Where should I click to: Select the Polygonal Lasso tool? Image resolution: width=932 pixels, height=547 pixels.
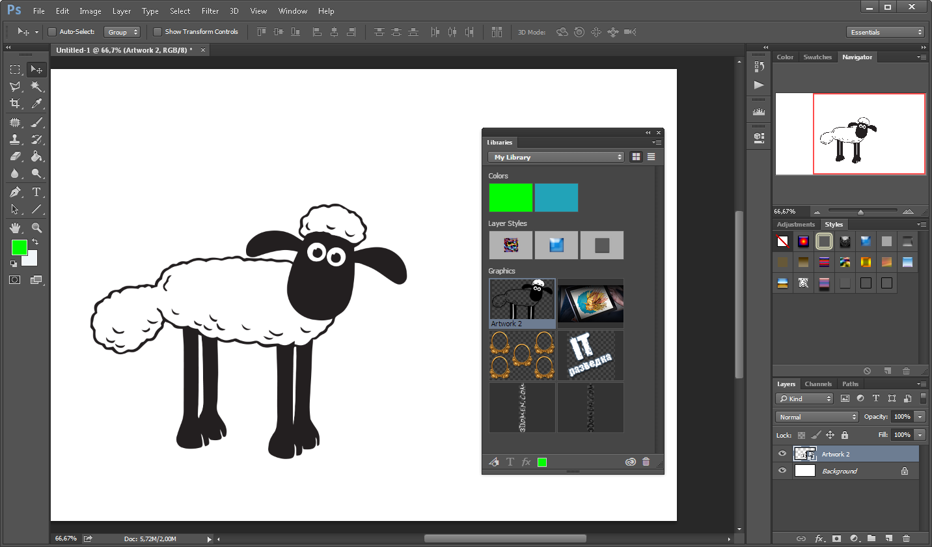tap(15, 86)
